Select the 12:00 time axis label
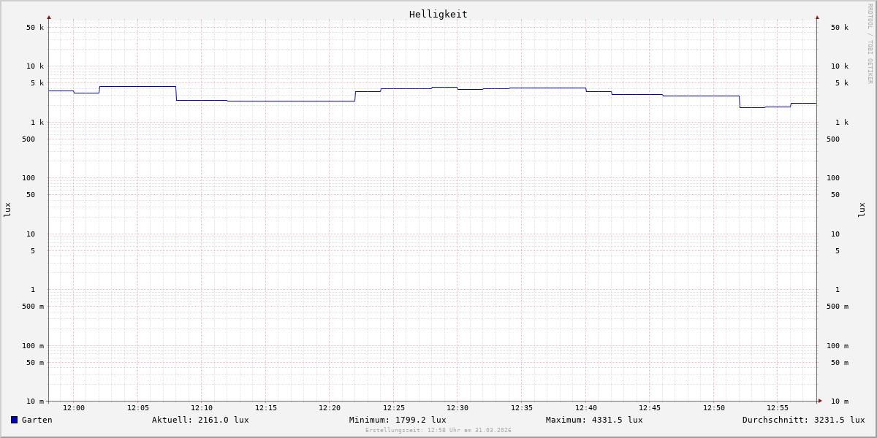Screen dimensions: 877x438 click(74, 408)
